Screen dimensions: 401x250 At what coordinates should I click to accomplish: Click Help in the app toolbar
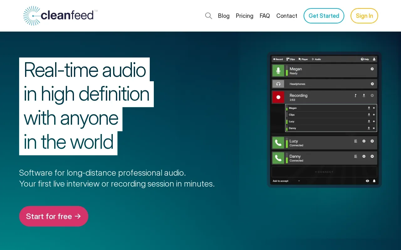pyautogui.click(x=365, y=59)
